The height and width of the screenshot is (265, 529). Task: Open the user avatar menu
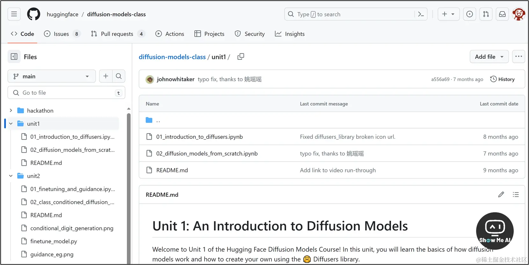click(519, 14)
